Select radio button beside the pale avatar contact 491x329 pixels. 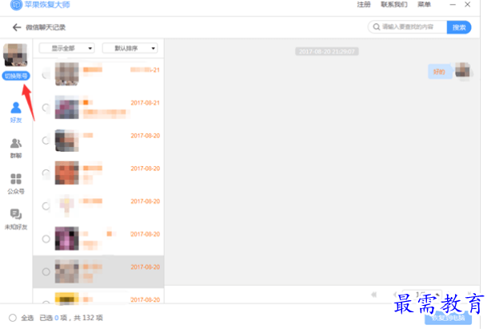click(46, 206)
